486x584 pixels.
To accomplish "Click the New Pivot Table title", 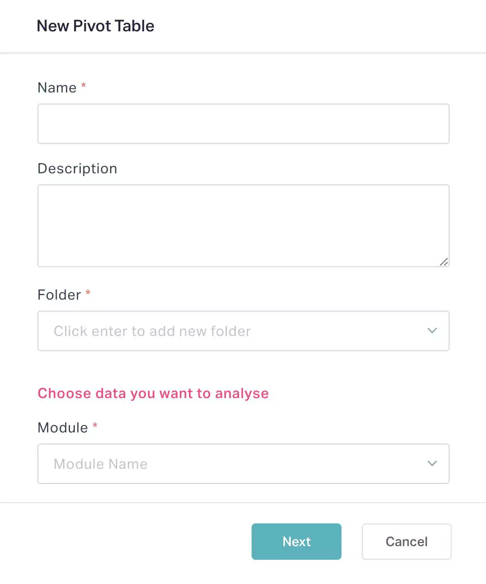I will pos(95,26).
